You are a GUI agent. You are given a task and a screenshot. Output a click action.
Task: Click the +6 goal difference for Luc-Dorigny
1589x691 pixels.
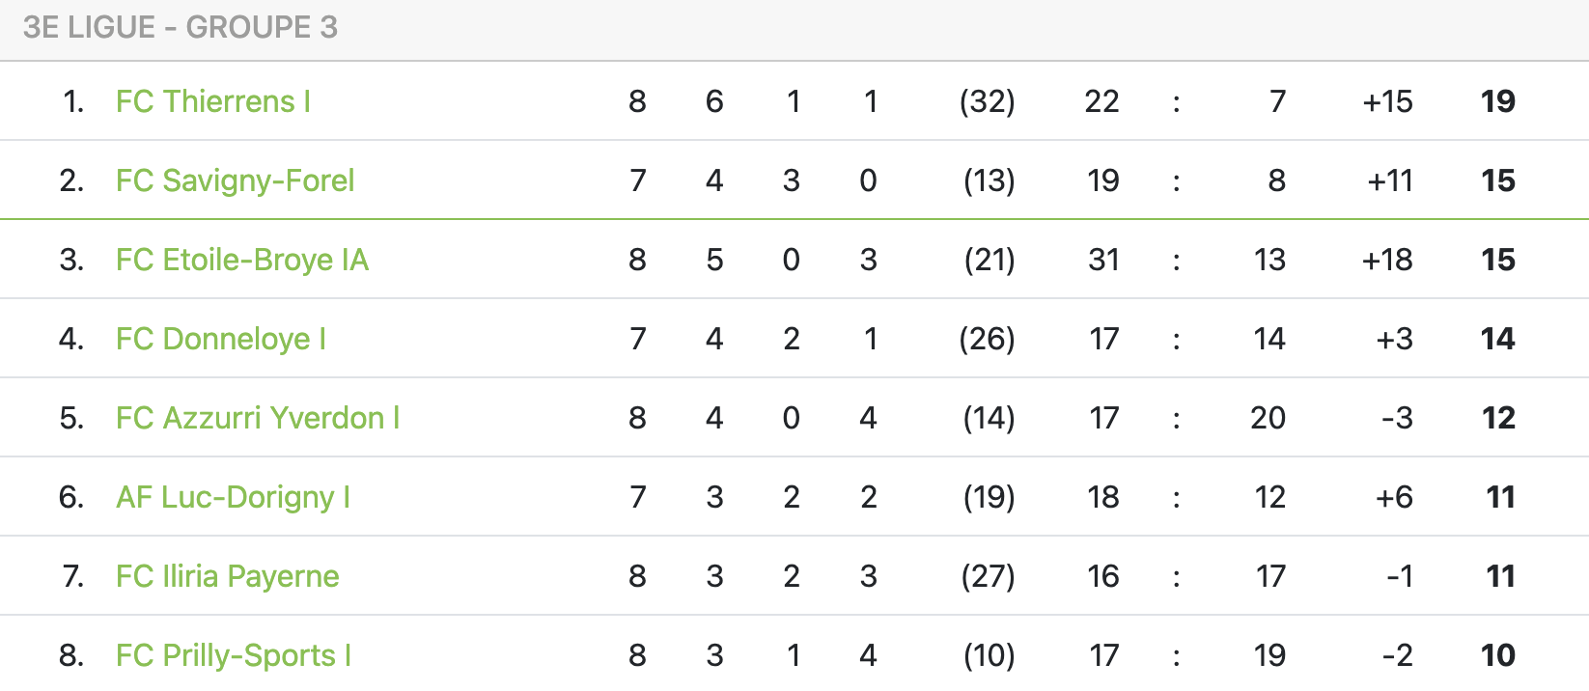click(1394, 497)
